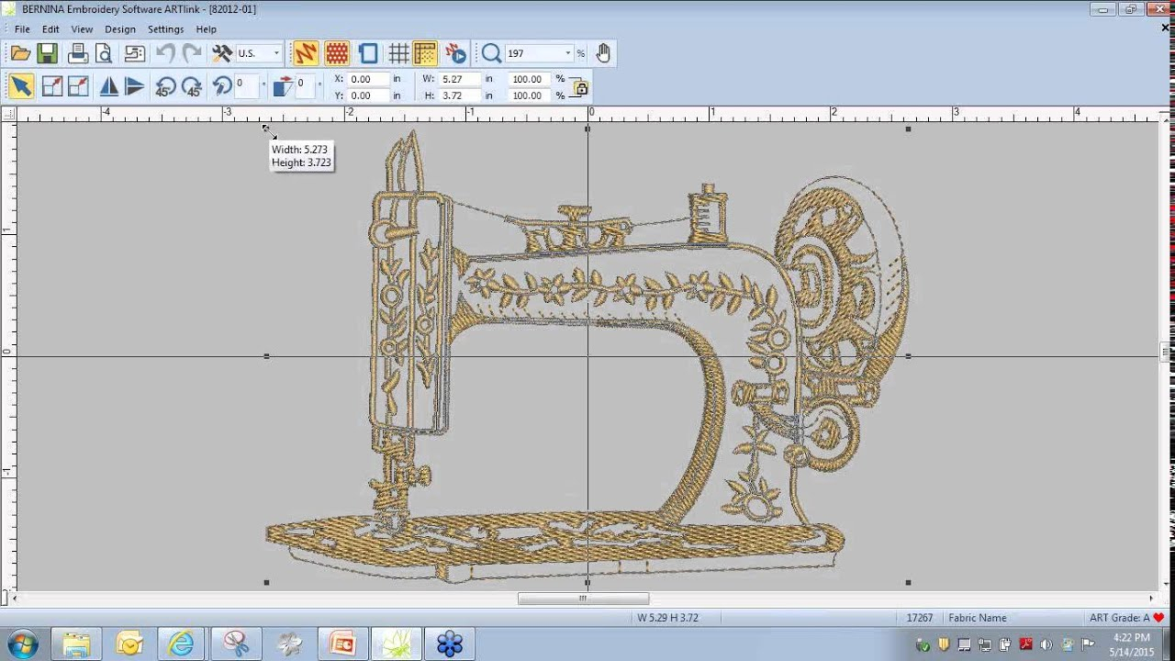Open the U.S. measurement units dropdown

[x=276, y=53]
